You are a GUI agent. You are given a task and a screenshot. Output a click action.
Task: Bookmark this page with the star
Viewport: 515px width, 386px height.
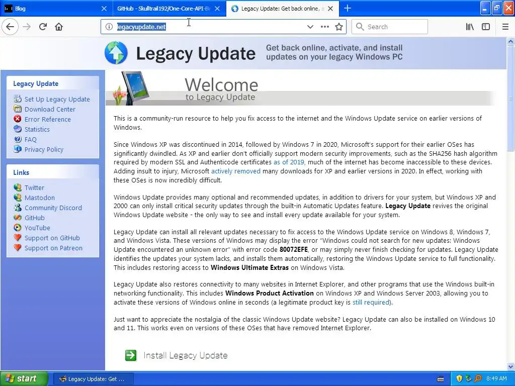click(339, 27)
